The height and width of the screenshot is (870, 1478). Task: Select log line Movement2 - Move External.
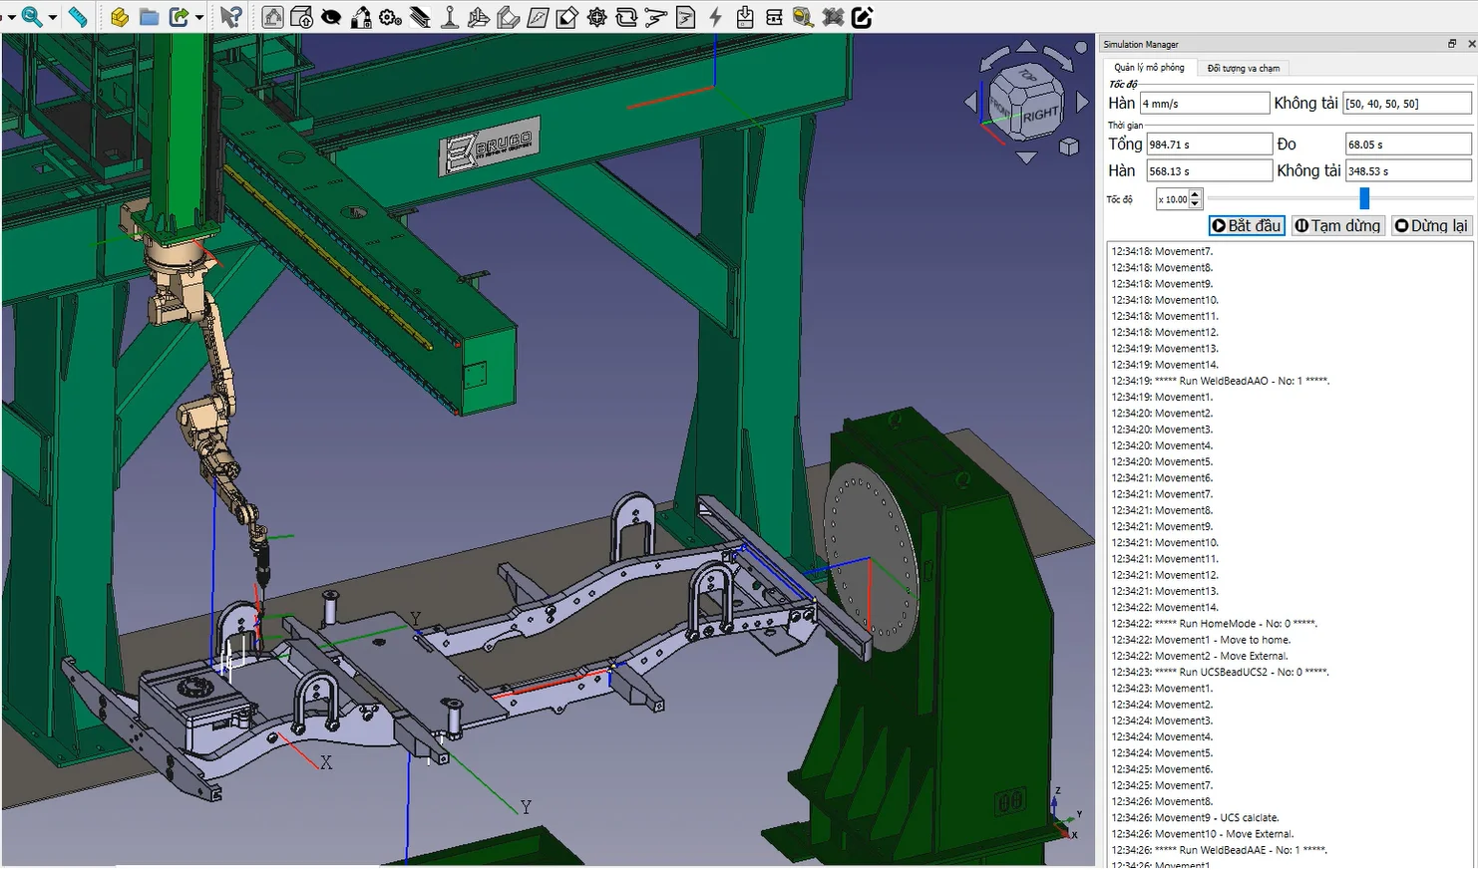(1200, 656)
